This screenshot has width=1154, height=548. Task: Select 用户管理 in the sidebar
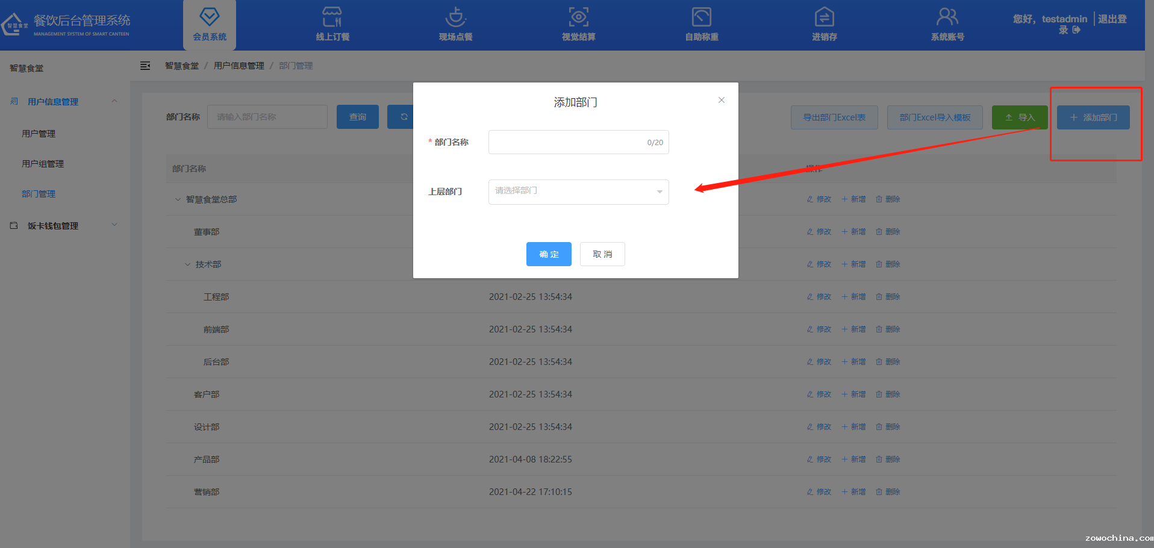pos(39,134)
